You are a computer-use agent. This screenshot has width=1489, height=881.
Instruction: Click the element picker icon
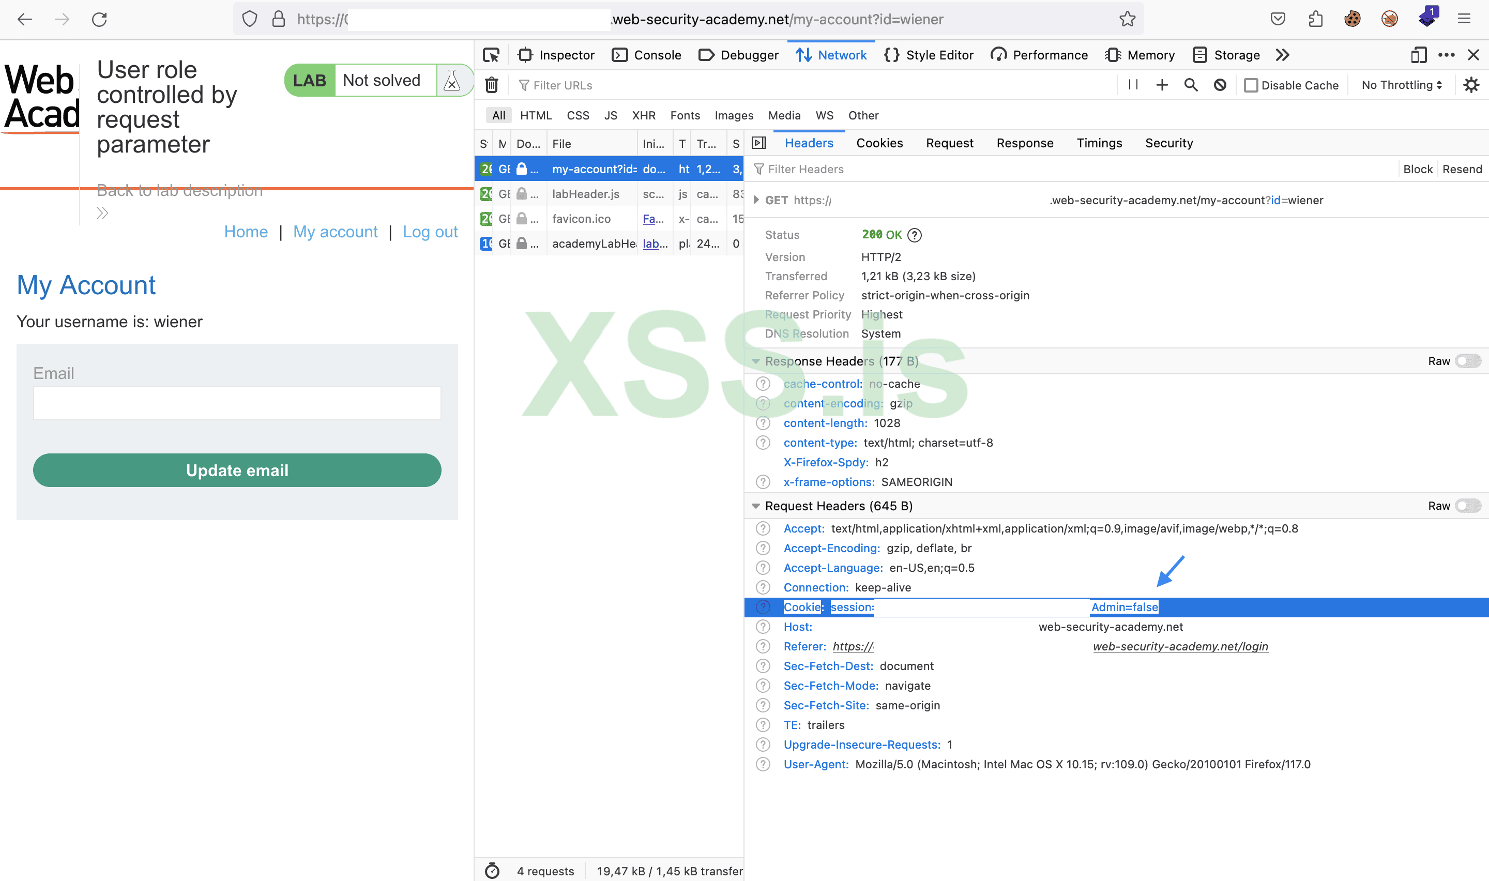[491, 55]
